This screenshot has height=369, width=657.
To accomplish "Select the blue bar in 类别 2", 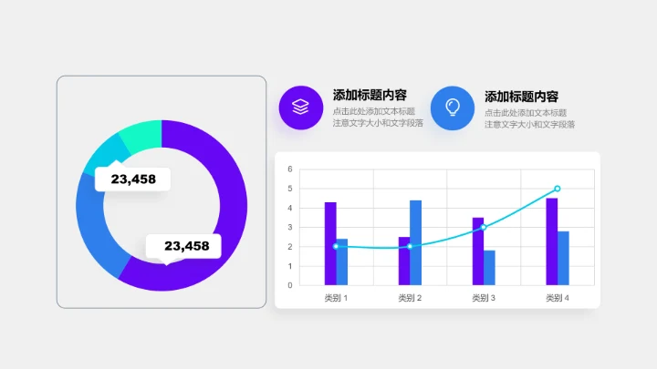I will coord(415,242).
